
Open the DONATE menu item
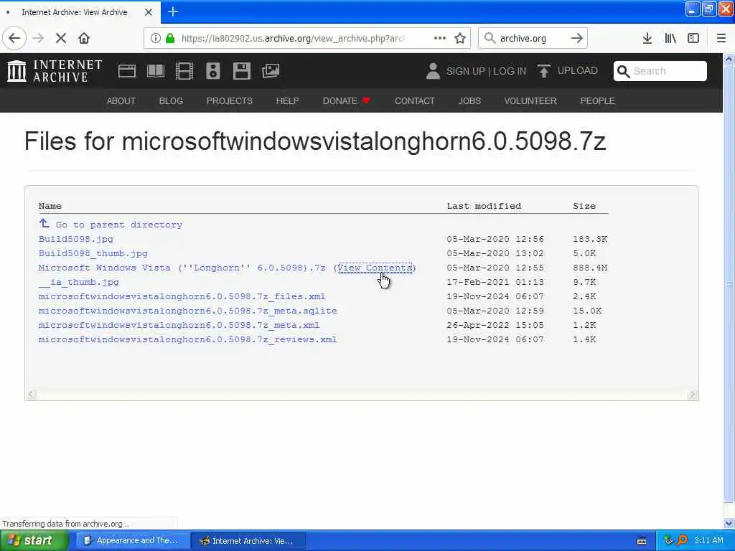pyautogui.click(x=347, y=100)
